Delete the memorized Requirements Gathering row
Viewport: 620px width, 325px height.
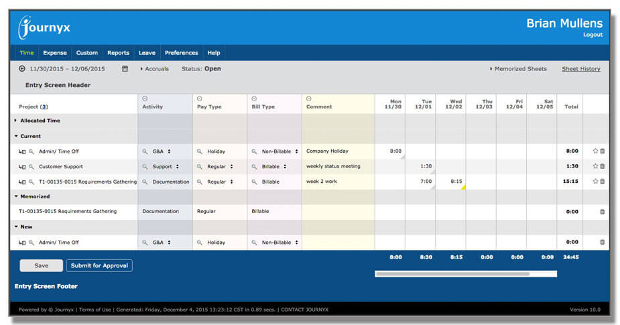point(602,212)
